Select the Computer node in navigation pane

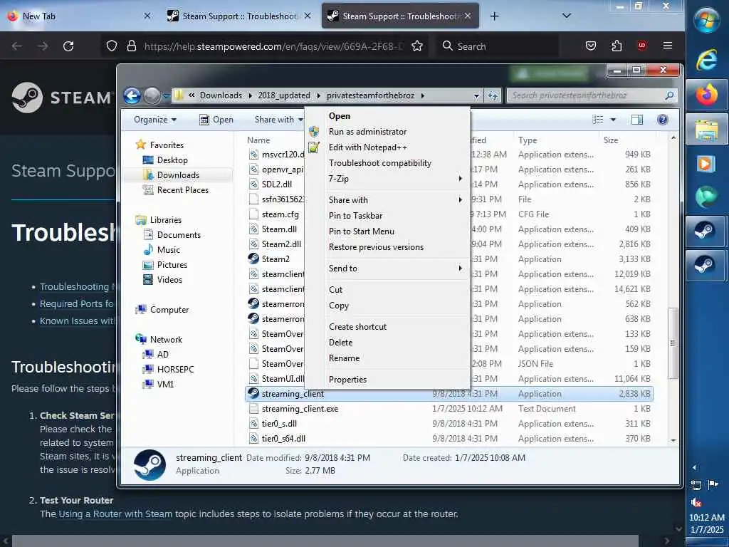[169, 310]
